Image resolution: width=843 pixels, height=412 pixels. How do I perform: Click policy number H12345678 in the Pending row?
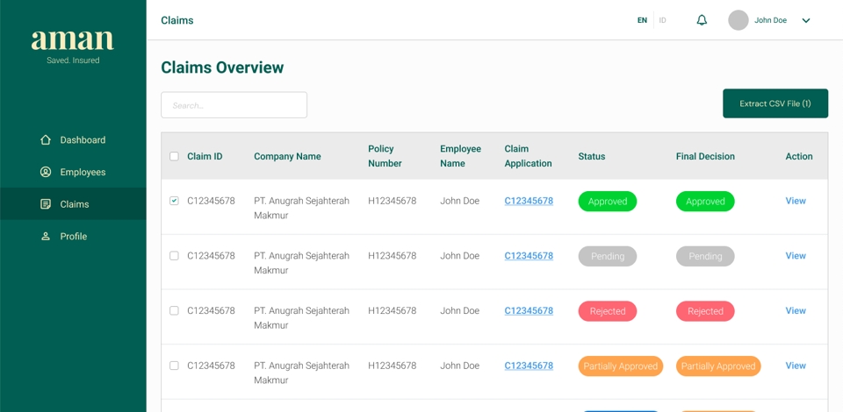[392, 256]
